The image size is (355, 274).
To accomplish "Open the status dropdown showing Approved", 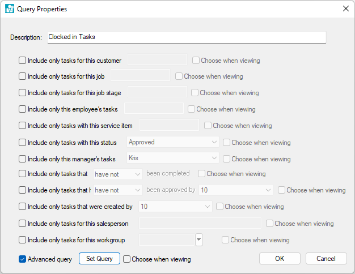I will (173, 143).
